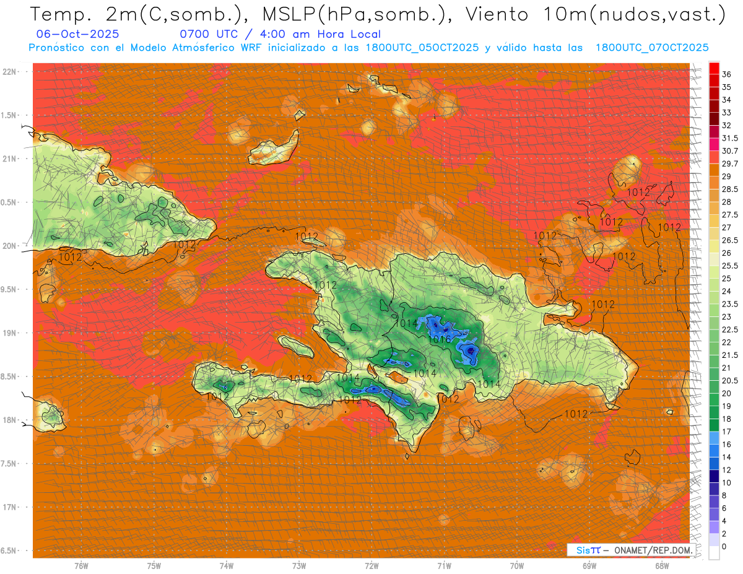Select the date "06-Oct-2025"
The image size is (743, 574).
coord(78,34)
